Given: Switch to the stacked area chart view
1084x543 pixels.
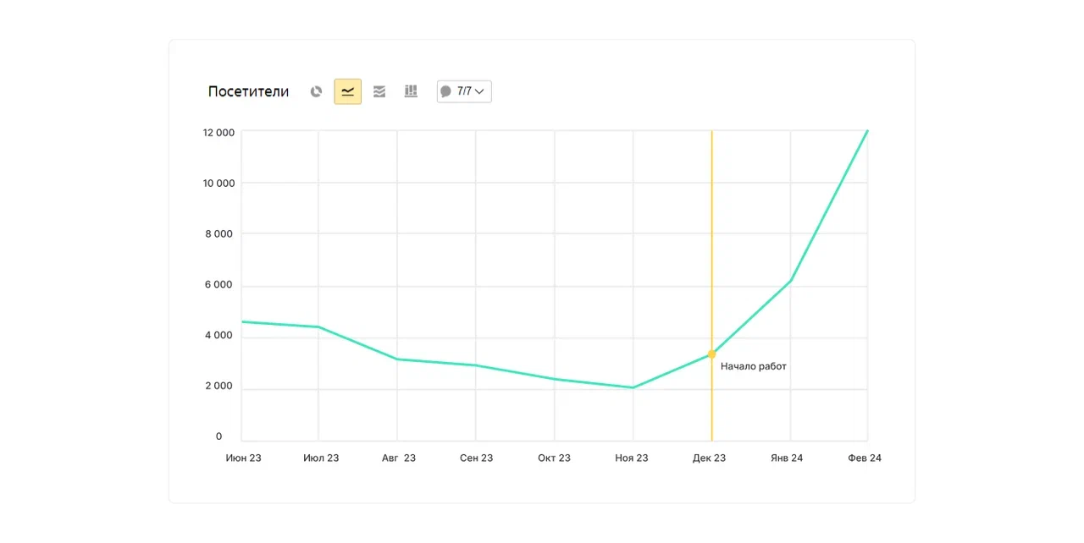Looking at the screenshot, I should (x=379, y=91).
